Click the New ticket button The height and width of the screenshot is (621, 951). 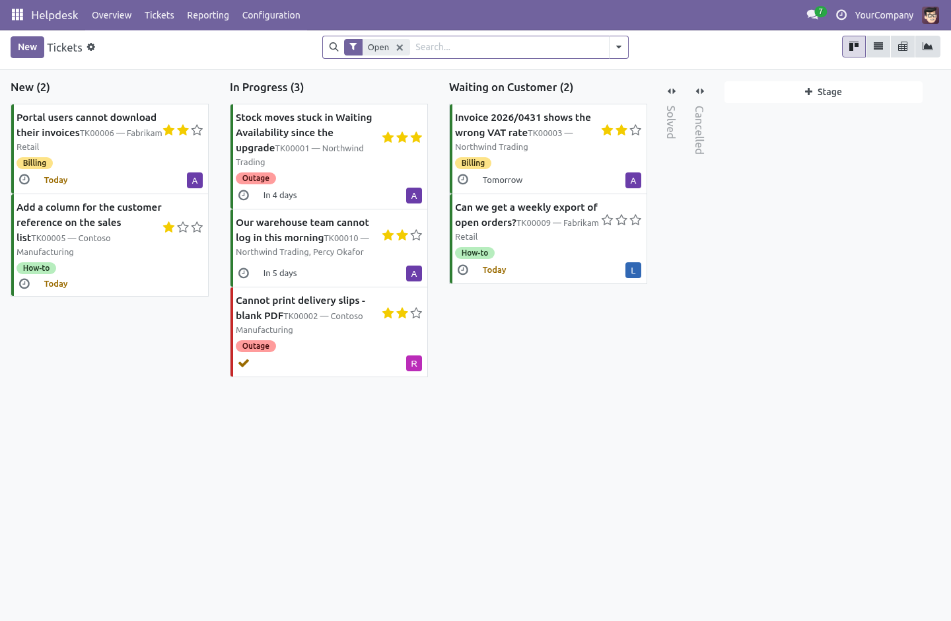[27, 47]
